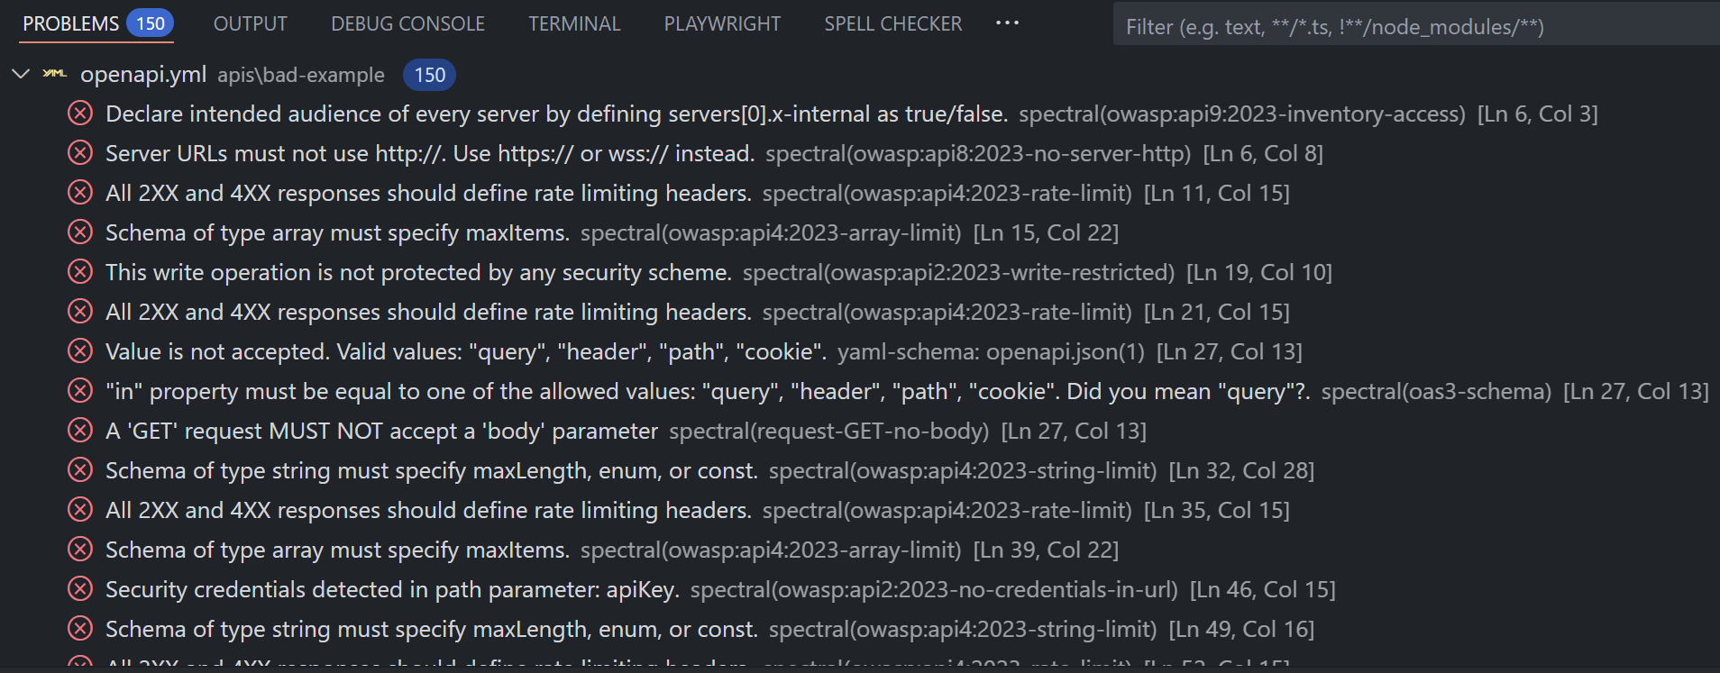Screen dimensions: 1720x673
Task: Select rate limiting headers message at Ln 21
Action: pyautogui.click(x=428, y=313)
